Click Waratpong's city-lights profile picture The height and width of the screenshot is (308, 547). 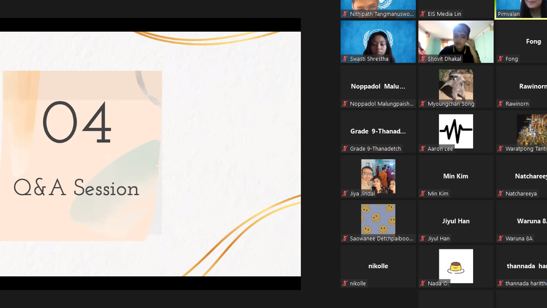(x=532, y=130)
